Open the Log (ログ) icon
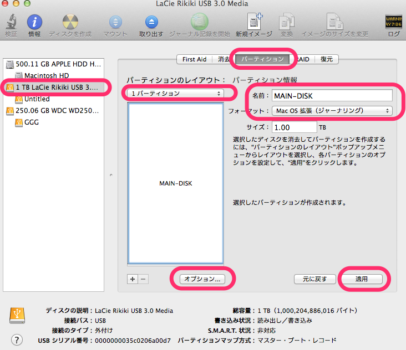 tap(394, 22)
